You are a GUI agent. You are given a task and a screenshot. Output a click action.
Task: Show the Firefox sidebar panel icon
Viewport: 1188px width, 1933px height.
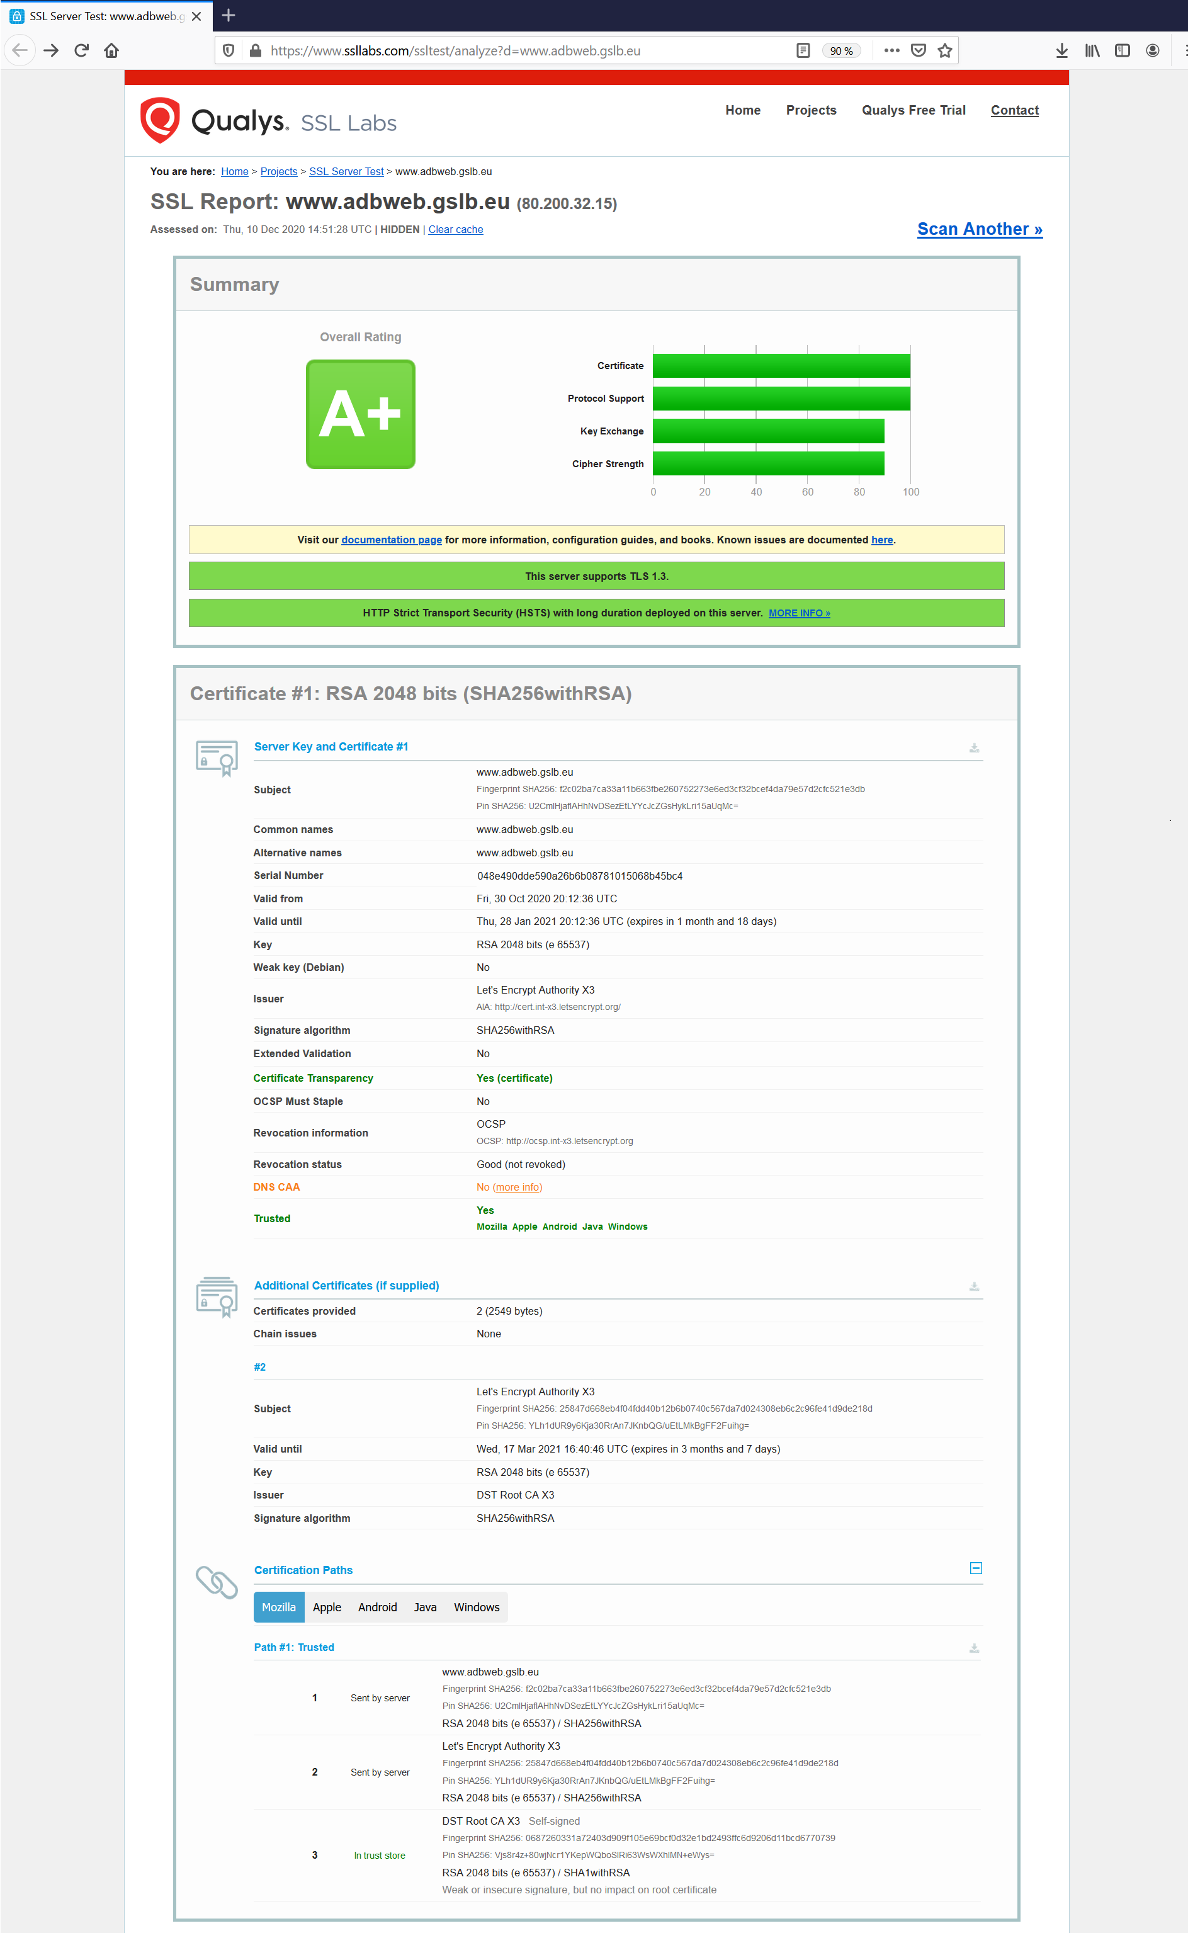tap(1122, 51)
